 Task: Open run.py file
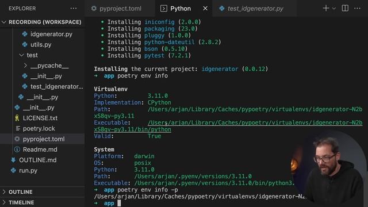click(x=28, y=171)
